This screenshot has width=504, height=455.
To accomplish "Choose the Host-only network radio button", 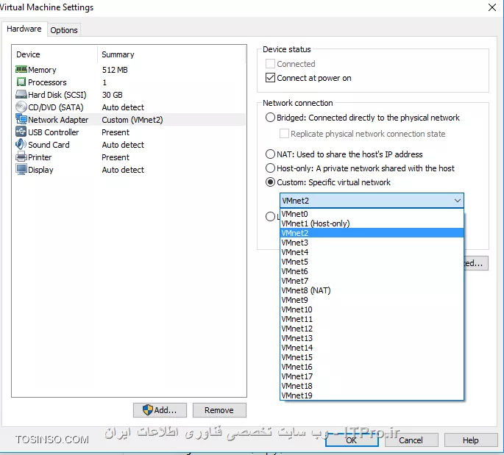I will tap(270, 168).
